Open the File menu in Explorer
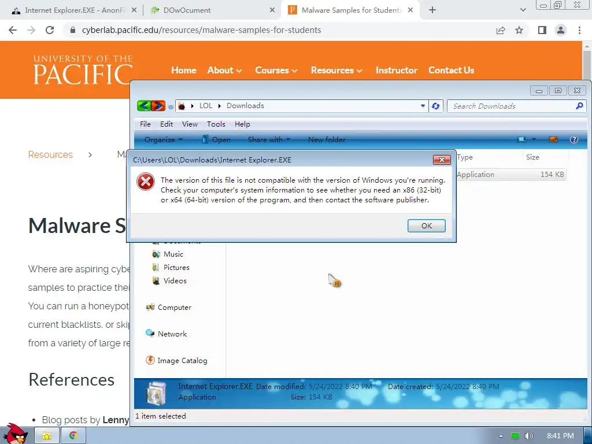592x444 pixels. tap(145, 124)
